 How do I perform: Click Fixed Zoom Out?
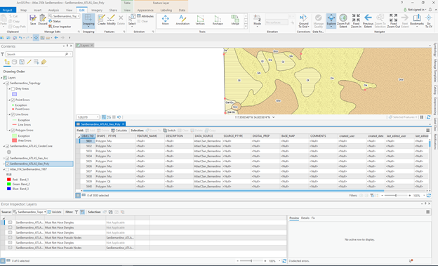click(x=393, y=20)
